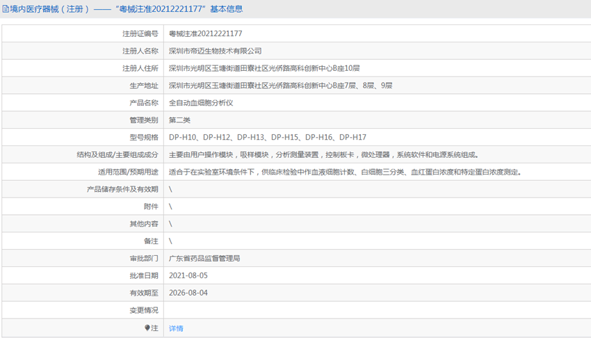Select expiry date 2026-08-04

[x=188, y=293]
